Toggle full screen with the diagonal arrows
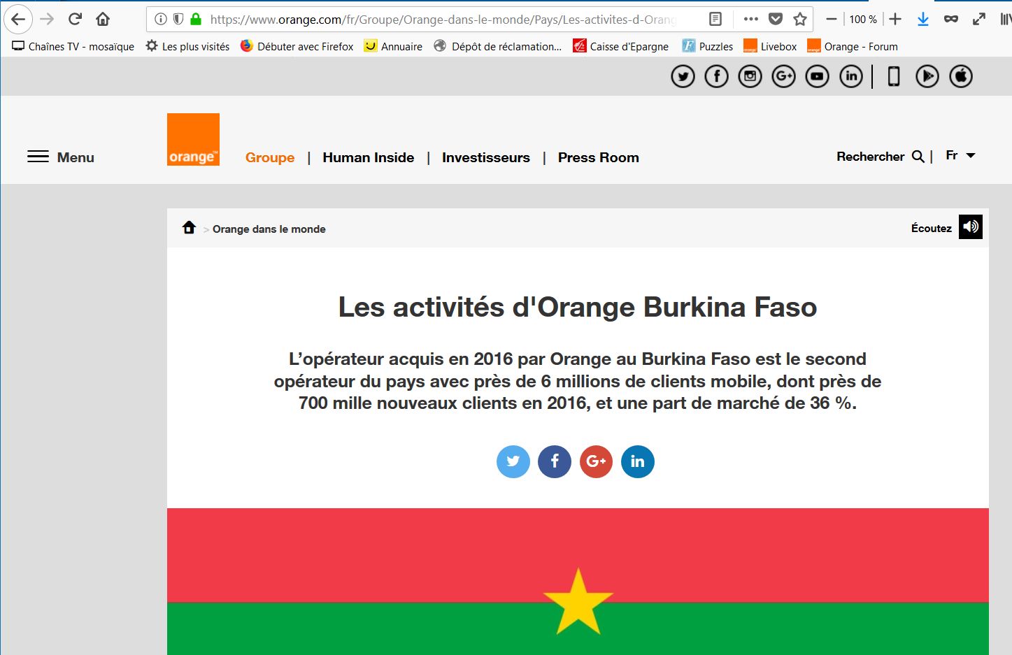The height and width of the screenshot is (655, 1012). click(979, 20)
